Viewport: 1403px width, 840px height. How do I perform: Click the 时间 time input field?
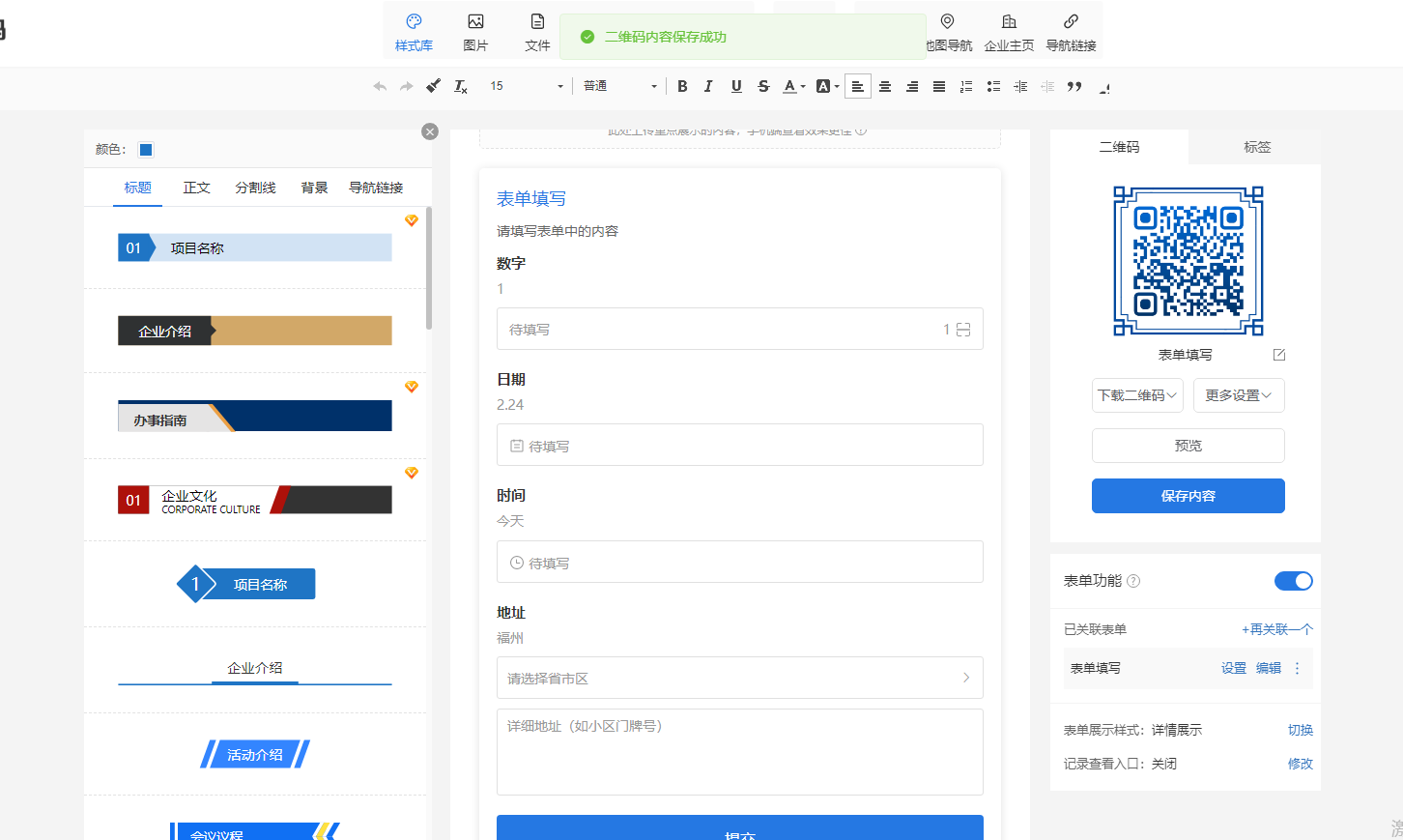click(x=739, y=562)
